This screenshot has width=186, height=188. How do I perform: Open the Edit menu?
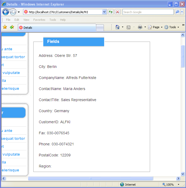tap(17, 20)
